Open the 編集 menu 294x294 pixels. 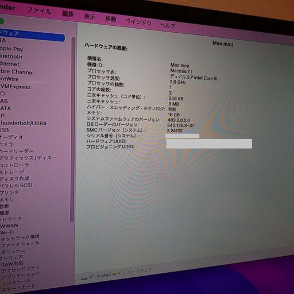[x=68, y=14]
